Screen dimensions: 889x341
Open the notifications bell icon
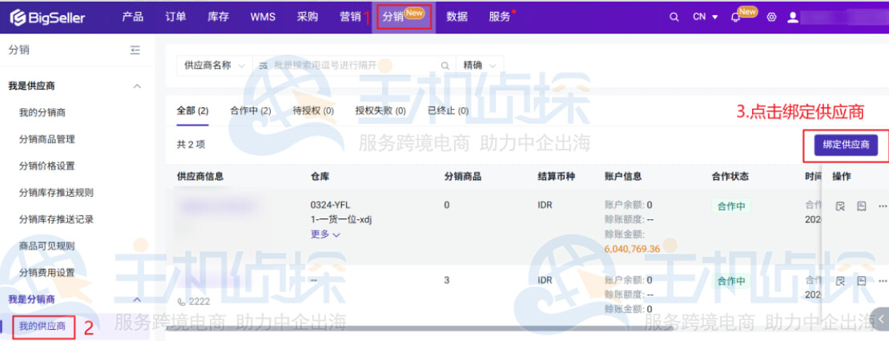click(x=735, y=17)
